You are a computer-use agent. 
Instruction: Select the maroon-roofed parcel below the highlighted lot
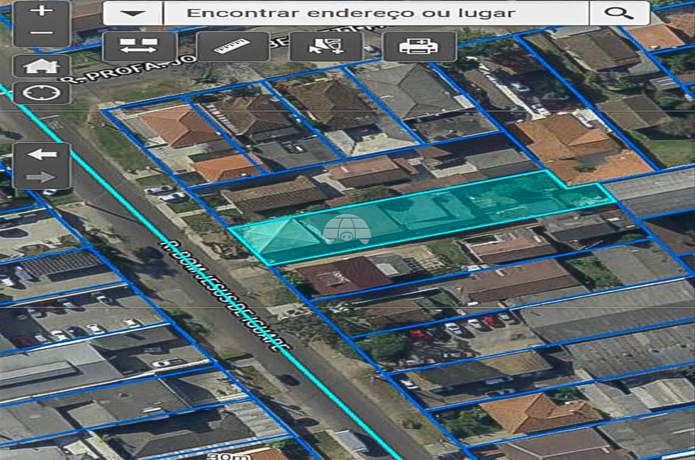[341, 277]
